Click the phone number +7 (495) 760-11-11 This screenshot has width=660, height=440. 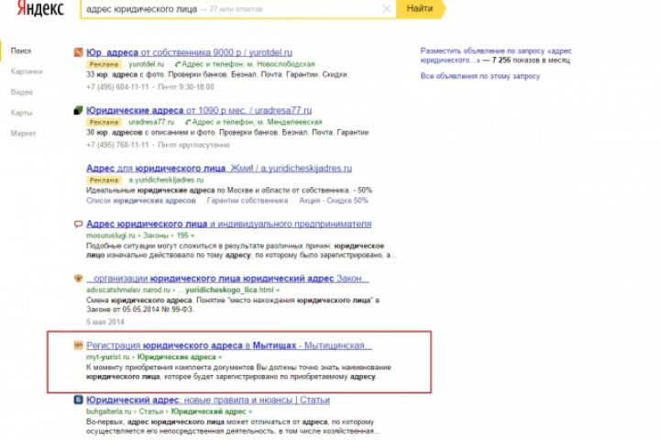point(117,145)
